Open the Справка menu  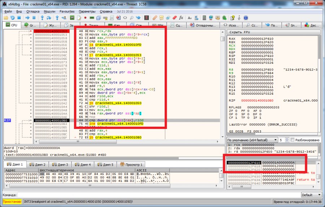[x=106, y=12]
